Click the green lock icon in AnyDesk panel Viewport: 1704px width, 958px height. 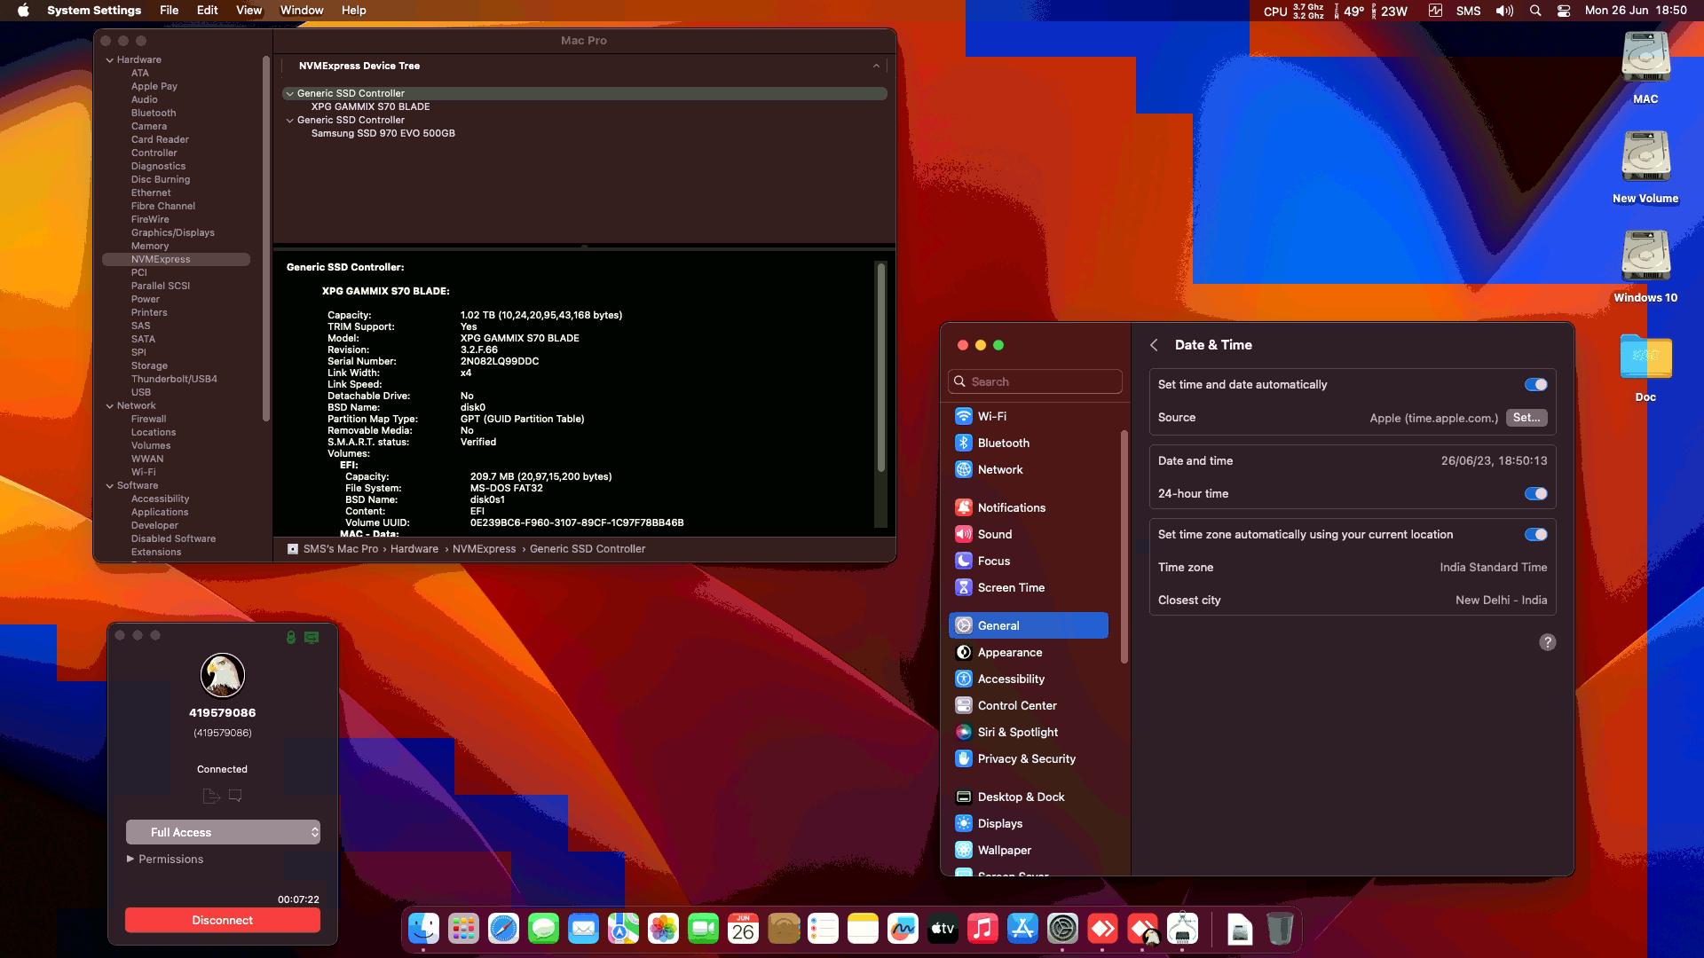(290, 637)
